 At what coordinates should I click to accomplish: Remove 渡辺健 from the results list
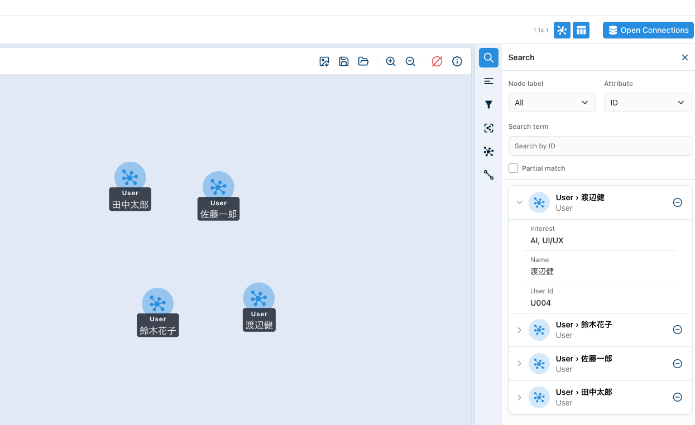[677, 202]
